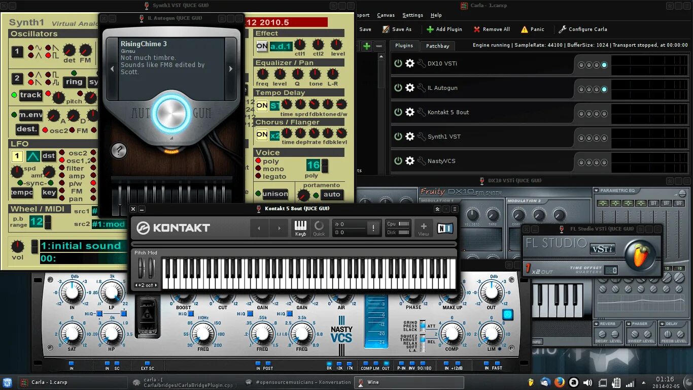This screenshot has height=390, width=693.
Task: Click wrench edit icon on Kontakt 5 8out row
Action: 421,112
